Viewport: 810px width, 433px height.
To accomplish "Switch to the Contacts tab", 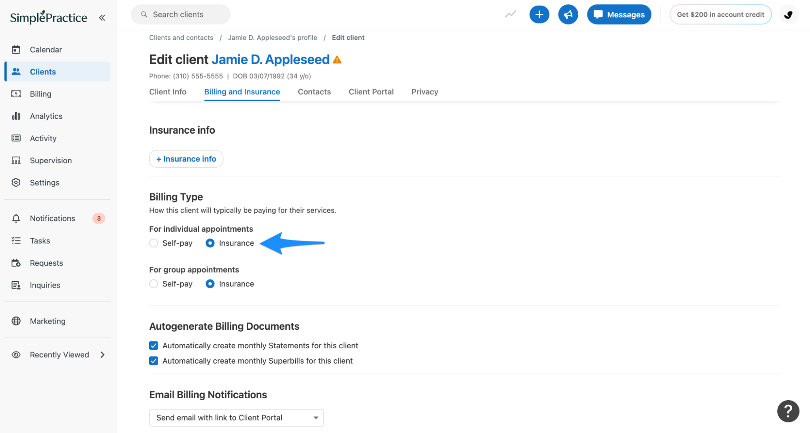I will coord(314,92).
